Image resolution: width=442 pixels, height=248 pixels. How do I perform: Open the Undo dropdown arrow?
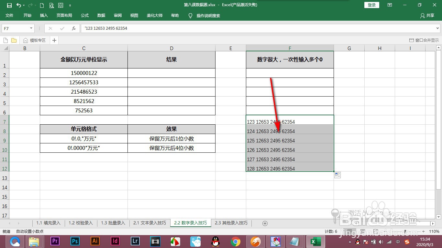click(x=24, y=5)
